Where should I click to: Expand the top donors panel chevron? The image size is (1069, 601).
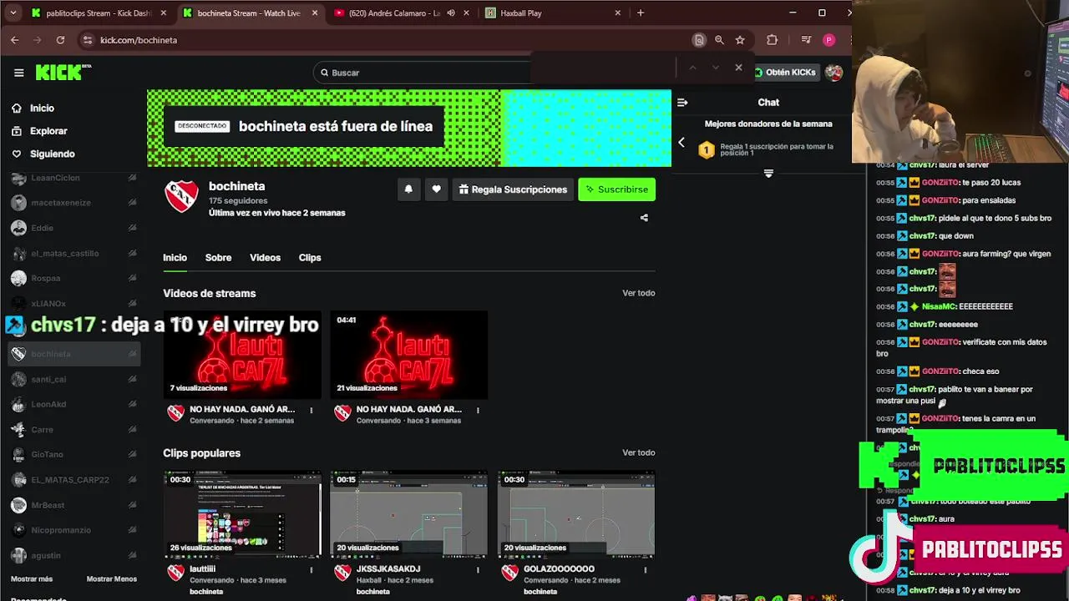pyautogui.click(x=768, y=174)
